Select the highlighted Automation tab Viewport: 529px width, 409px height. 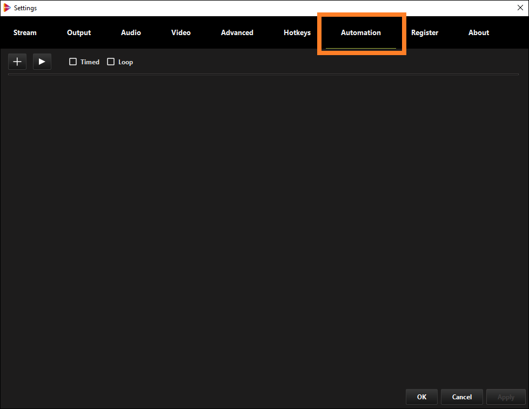pyautogui.click(x=360, y=32)
